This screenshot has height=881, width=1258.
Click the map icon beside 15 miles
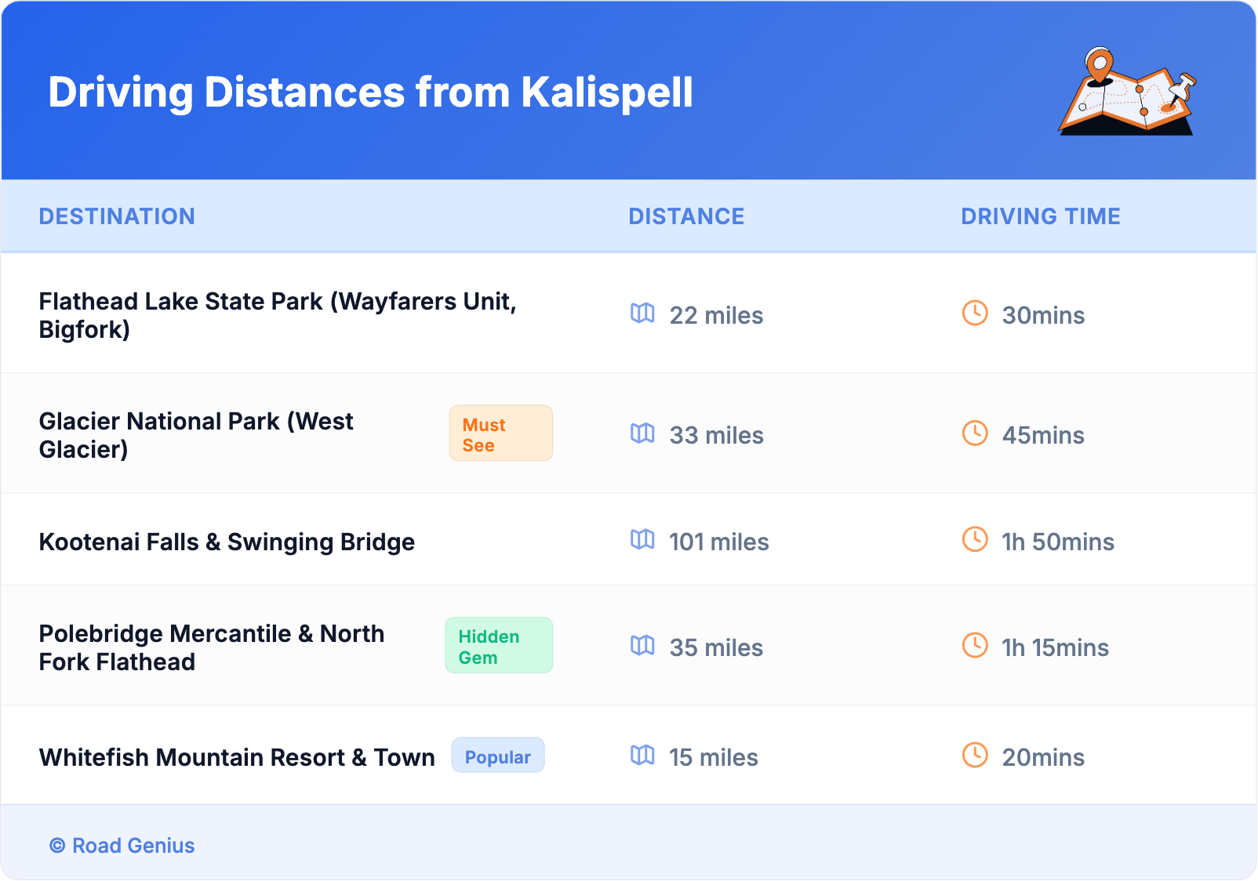pos(642,756)
